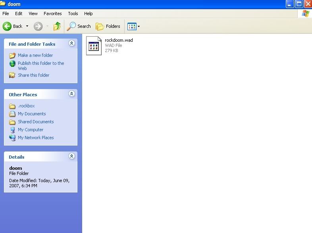Navigate to the .rockbox folder
The width and height of the screenshot is (312, 233).
pos(26,106)
